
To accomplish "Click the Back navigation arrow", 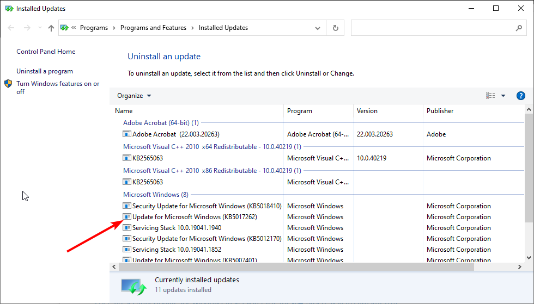I will pos(11,28).
